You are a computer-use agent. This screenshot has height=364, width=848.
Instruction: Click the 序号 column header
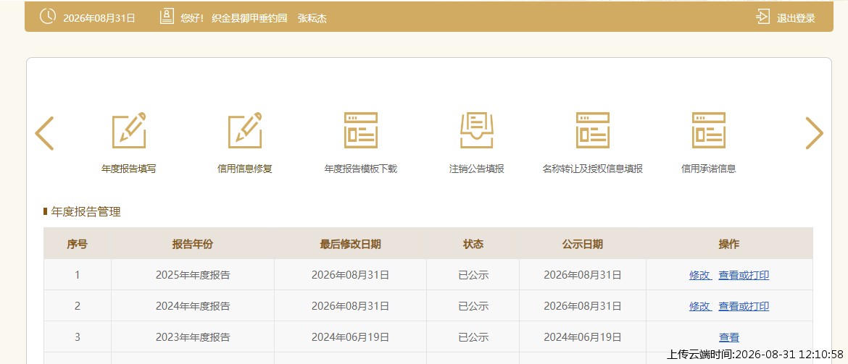coord(78,244)
